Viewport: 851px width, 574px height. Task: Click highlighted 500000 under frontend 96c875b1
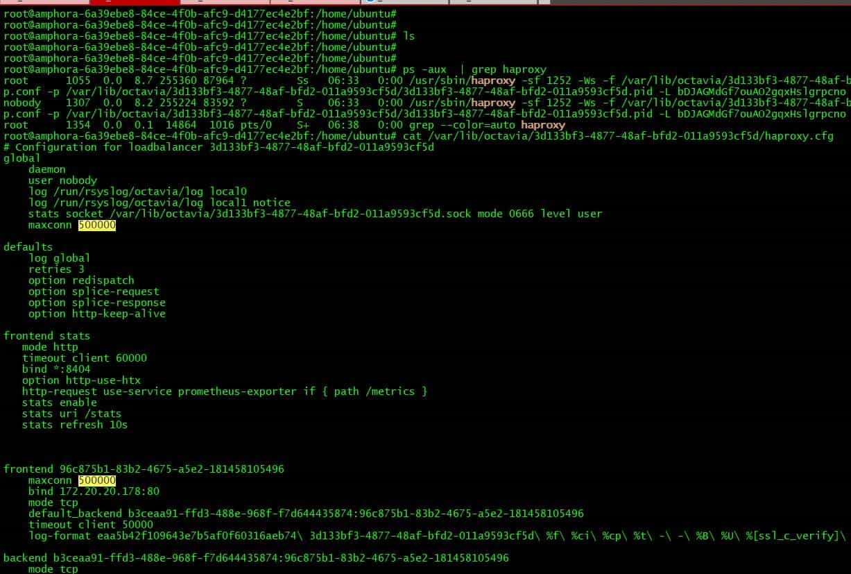coord(97,480)
